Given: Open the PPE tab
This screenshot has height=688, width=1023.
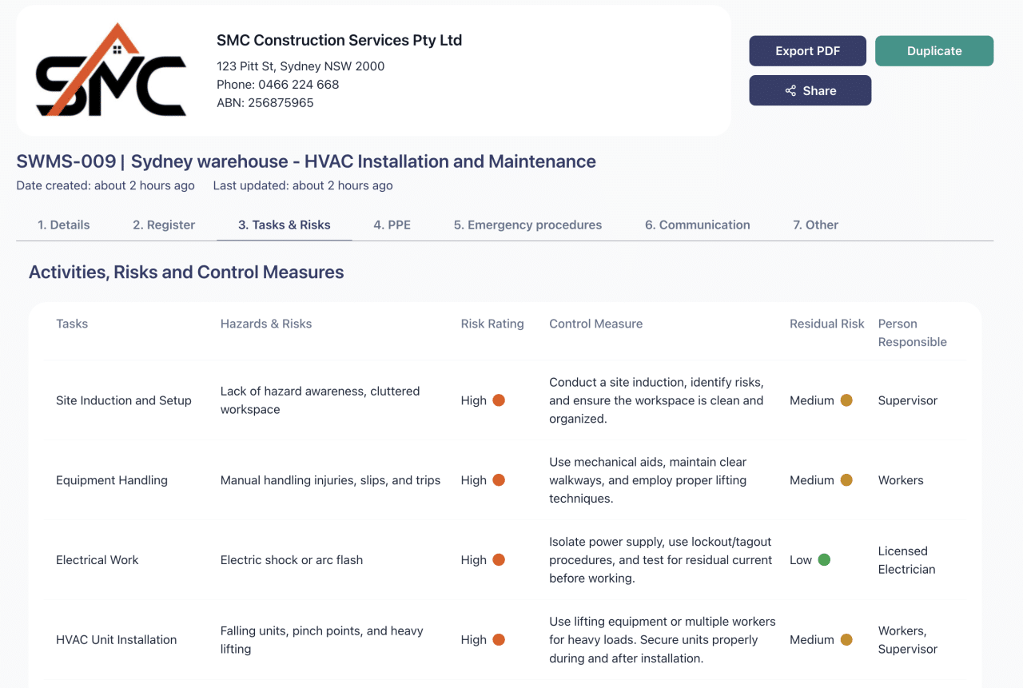Looking at the screenshot, I should [392, 225].
